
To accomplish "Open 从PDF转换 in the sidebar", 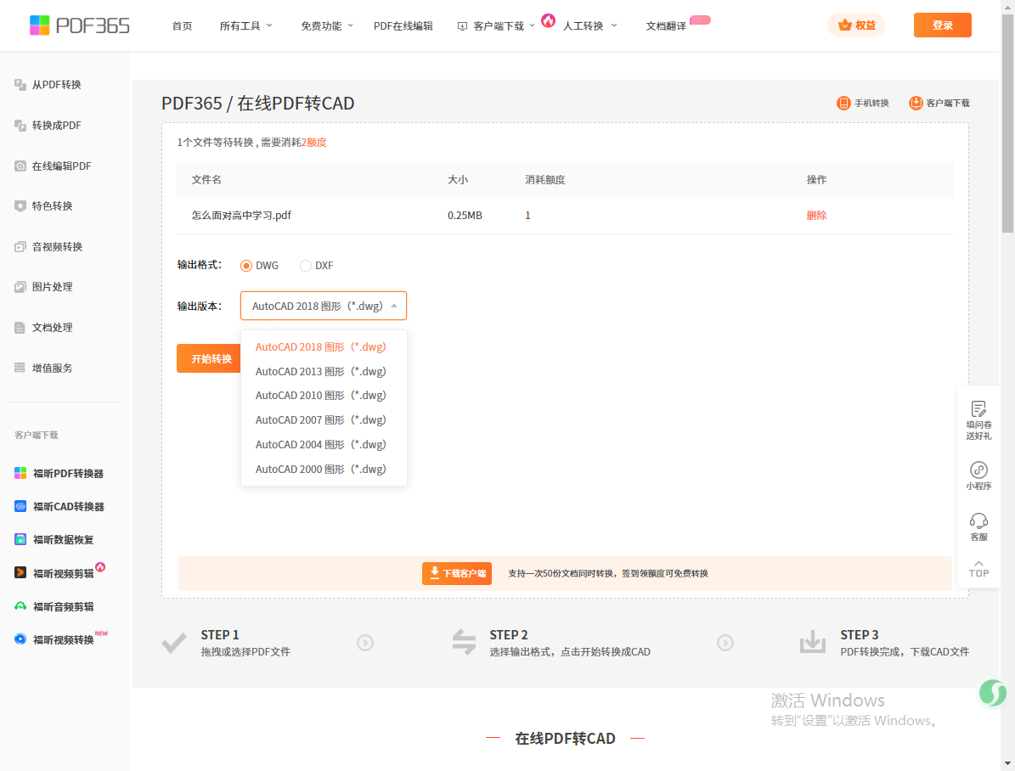I will point(56,85).
